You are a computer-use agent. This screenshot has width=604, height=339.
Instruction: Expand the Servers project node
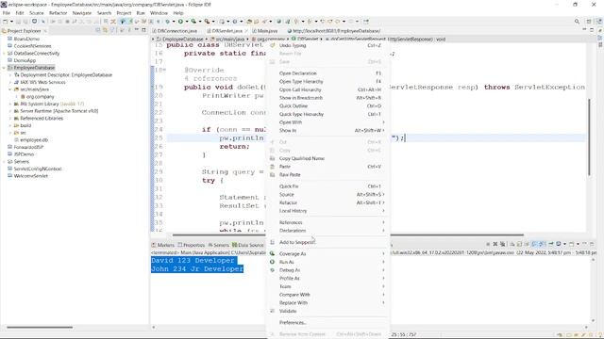(4, 161)
